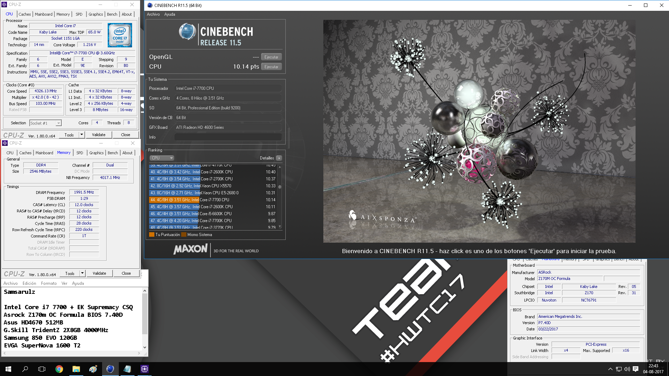Open the Formato menu in Notepad
669x376 pixels.
pyautogui.click(x=49, y=283)
